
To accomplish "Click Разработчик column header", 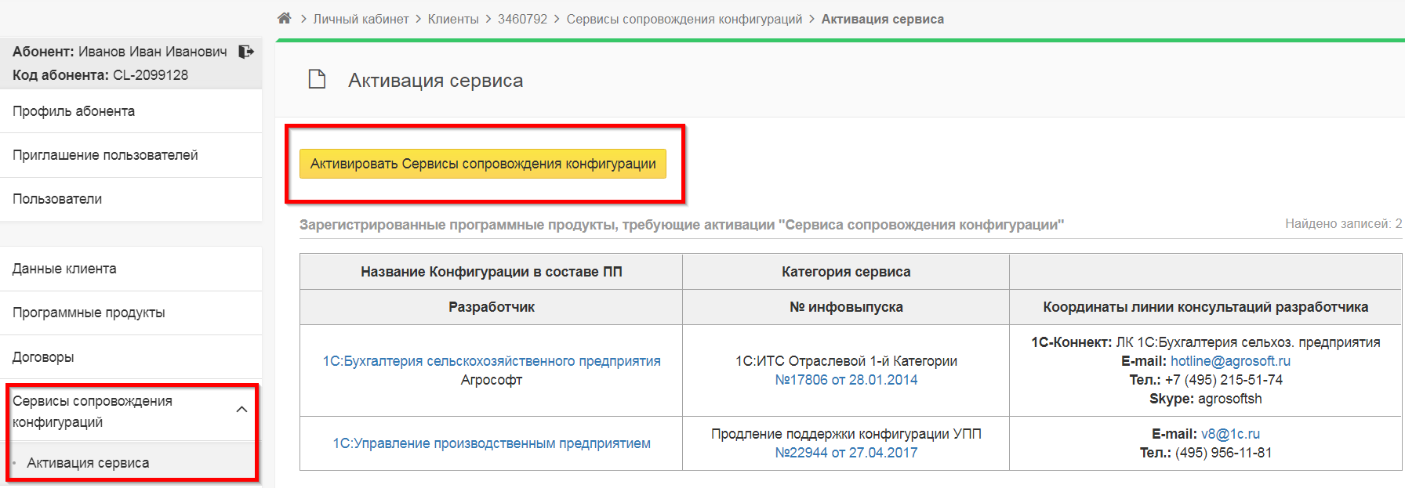I will (x=492, y=307).
